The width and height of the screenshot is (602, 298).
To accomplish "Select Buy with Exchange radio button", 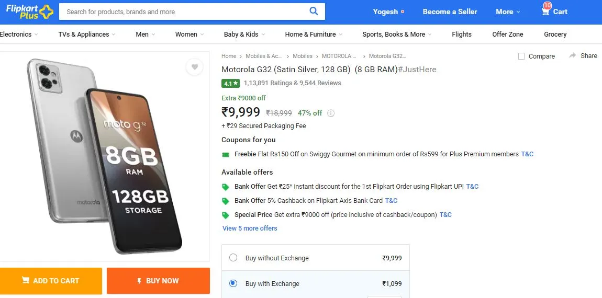I will point(233,283).
